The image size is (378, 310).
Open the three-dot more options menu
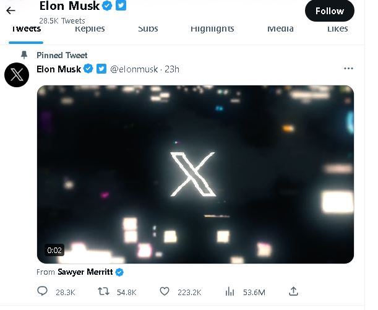(x=348, y=69)
